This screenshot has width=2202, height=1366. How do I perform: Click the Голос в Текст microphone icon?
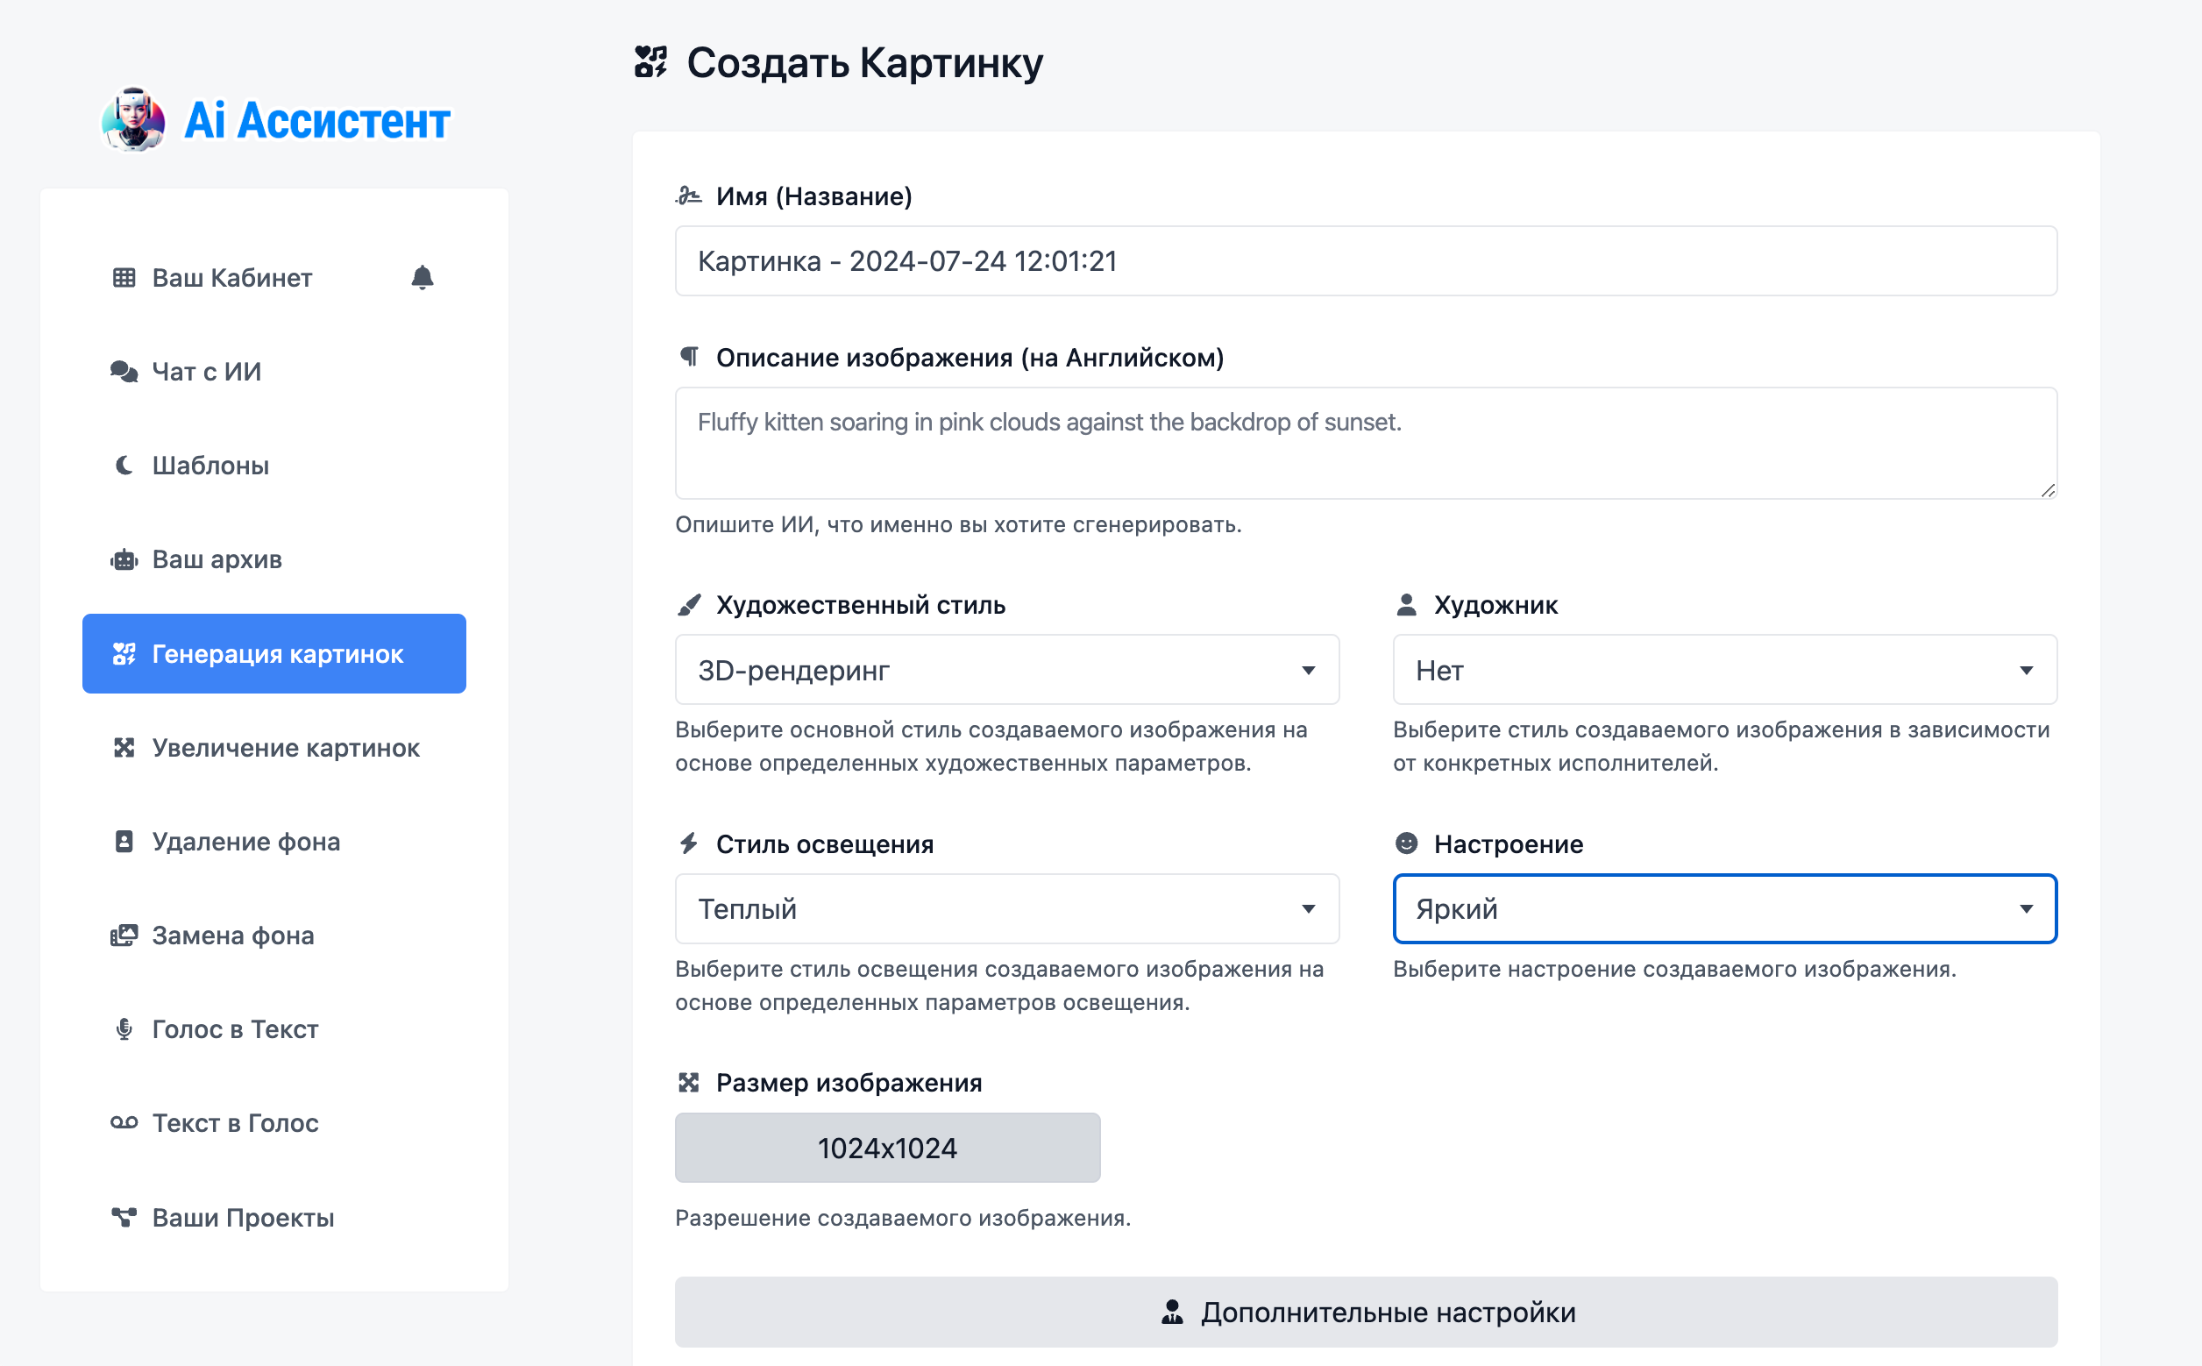point(124,1029)
